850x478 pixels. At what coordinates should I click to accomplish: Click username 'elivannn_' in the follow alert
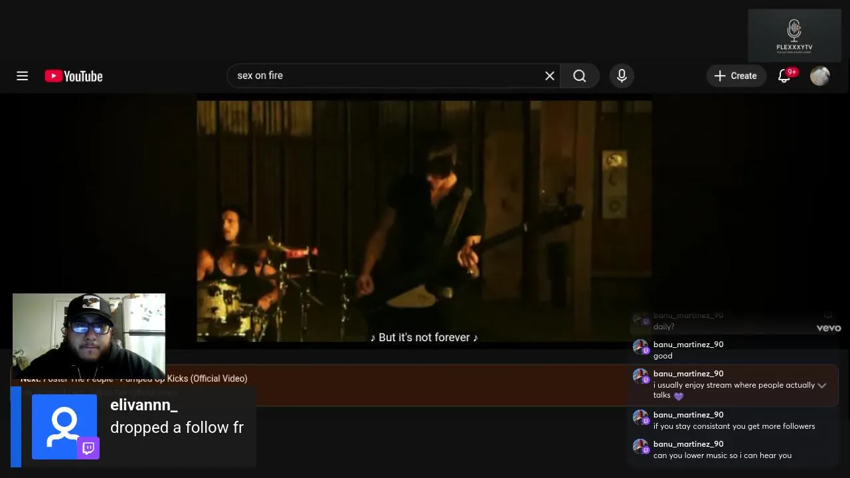click(x=144, y=405)
